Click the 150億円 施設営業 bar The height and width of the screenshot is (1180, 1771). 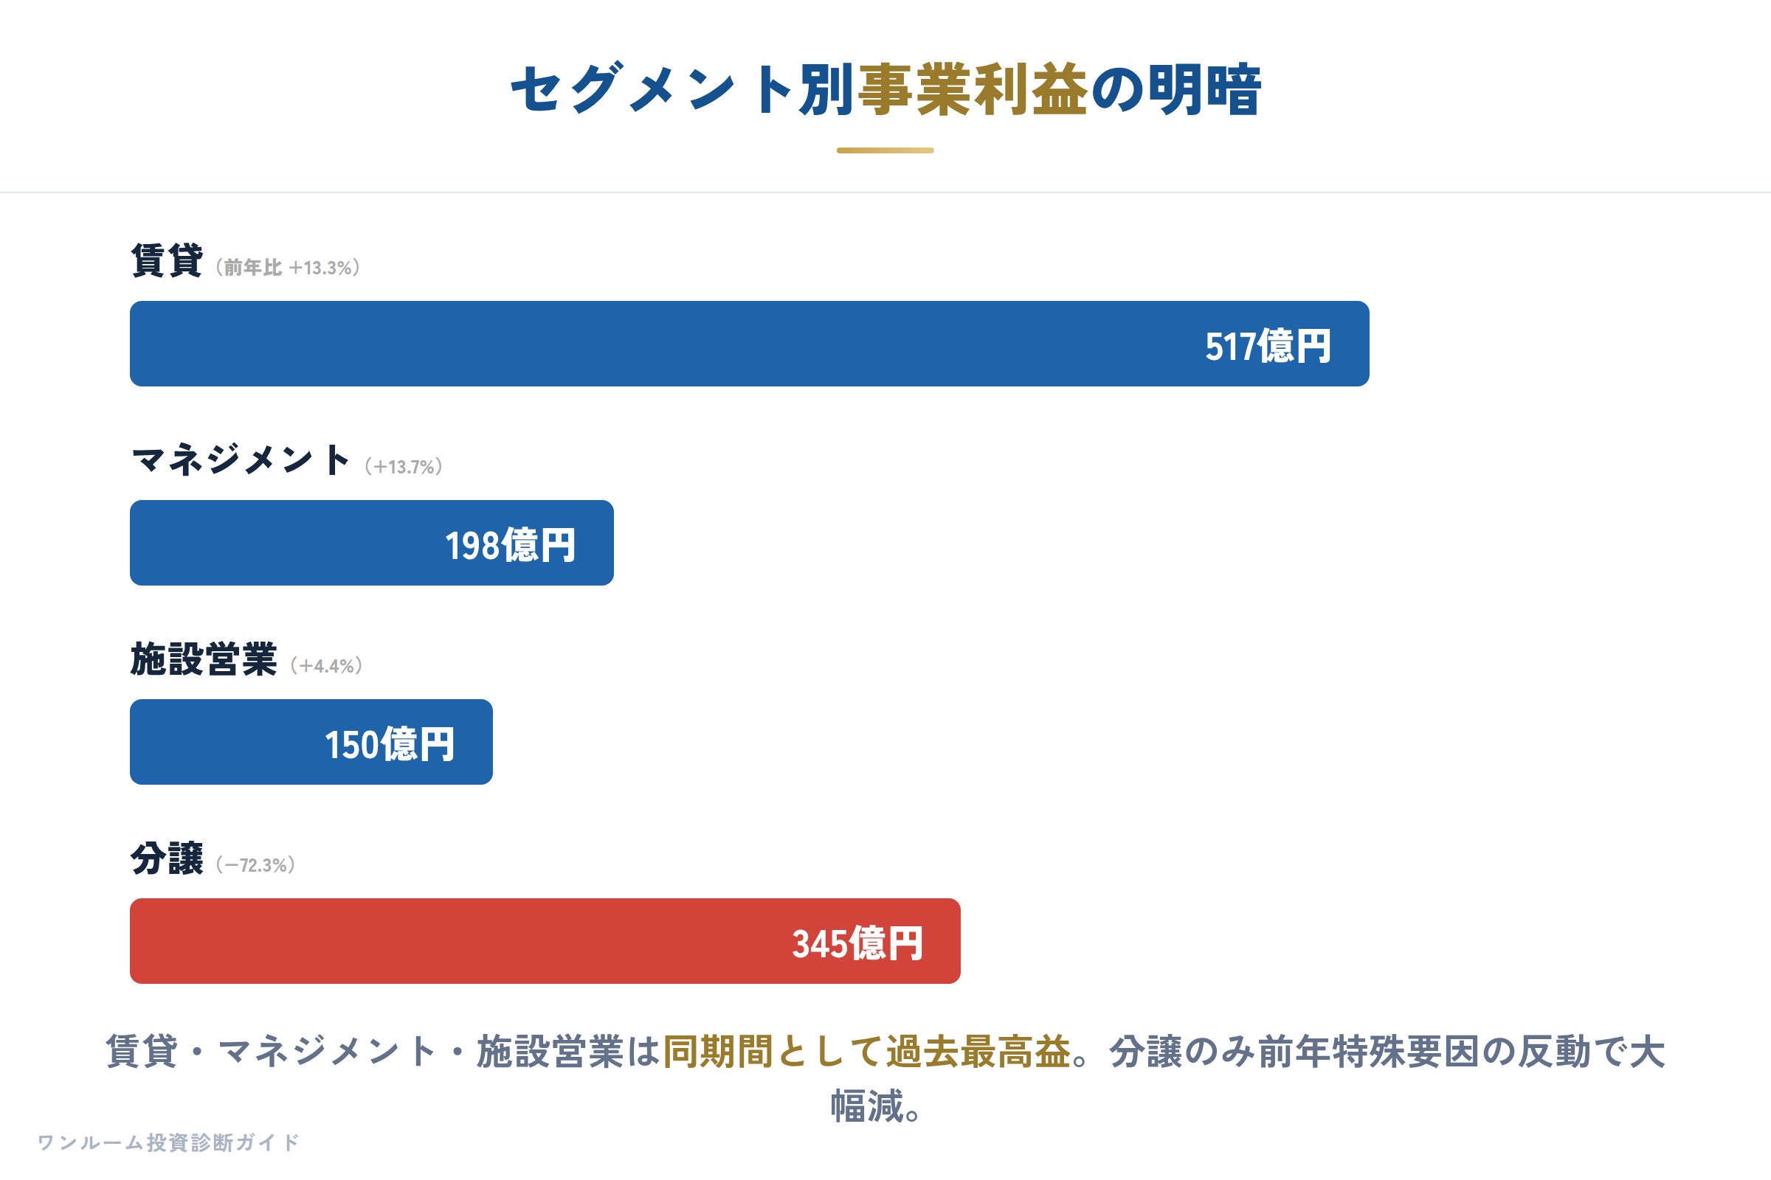click(x=311, y=742)
